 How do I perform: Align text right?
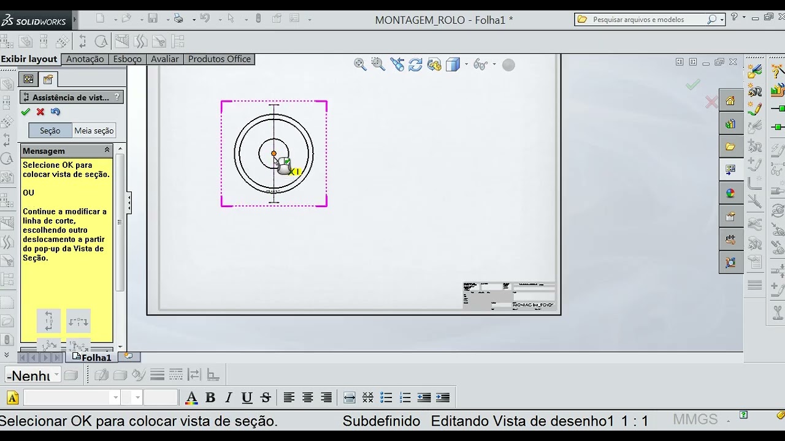point(326,398)
